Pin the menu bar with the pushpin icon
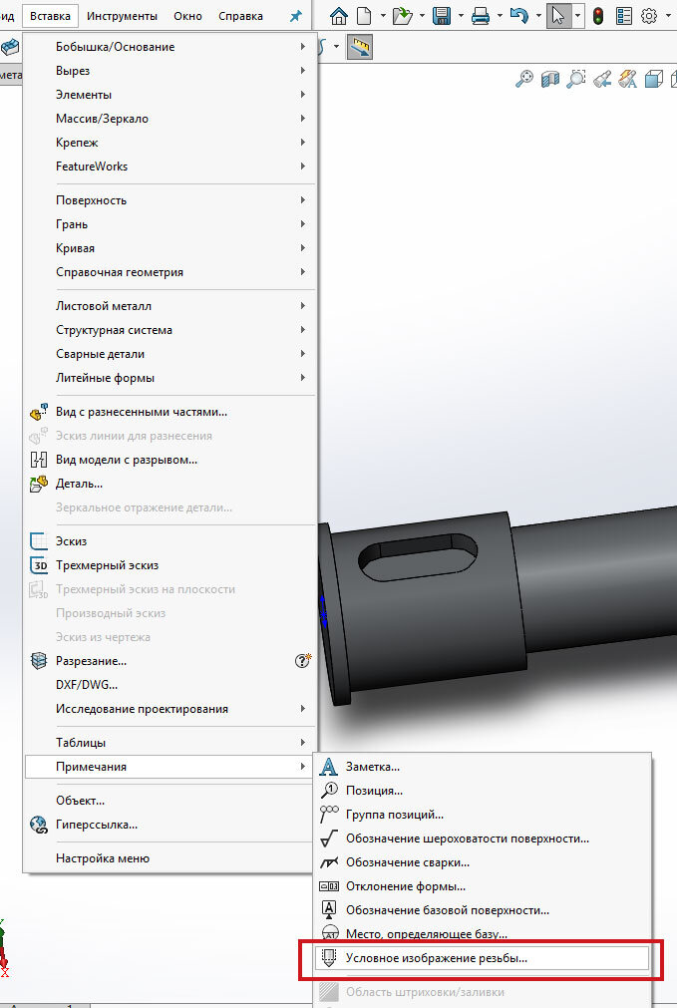The image size is (677, 1008). pyautogui.click(x=296, y=16)
